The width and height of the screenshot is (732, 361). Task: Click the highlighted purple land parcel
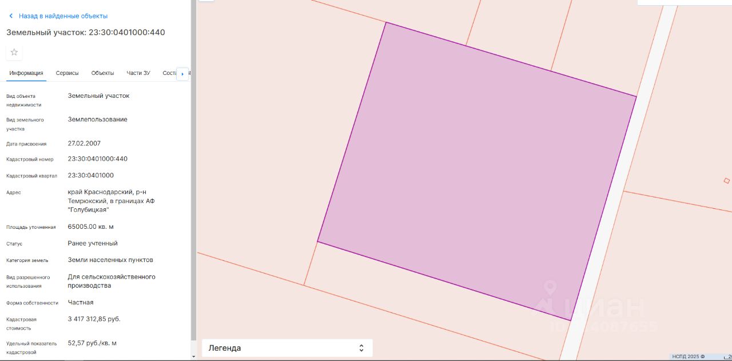476,172
